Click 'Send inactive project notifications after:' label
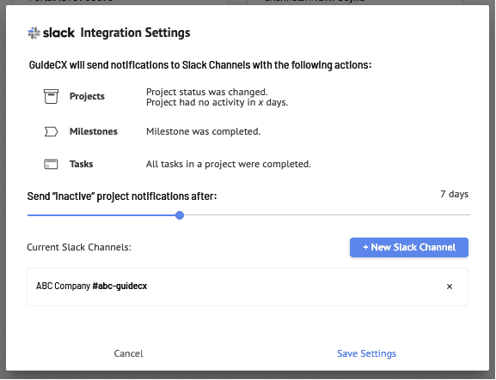 (x=122, y=196)
